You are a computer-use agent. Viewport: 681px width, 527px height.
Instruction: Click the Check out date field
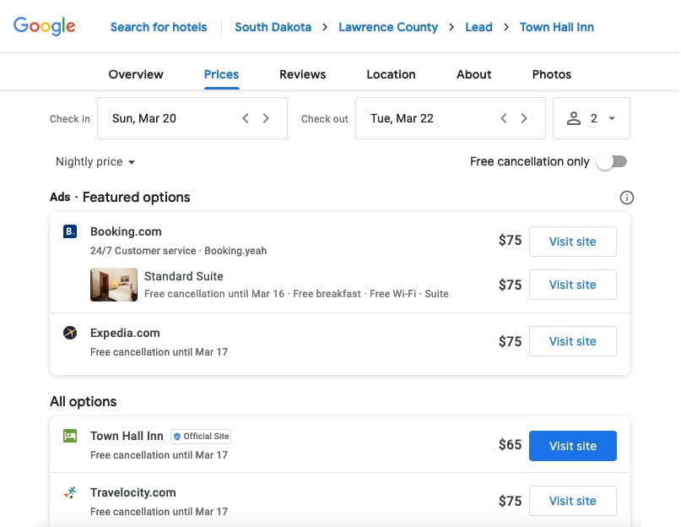(x=451, y=118)
